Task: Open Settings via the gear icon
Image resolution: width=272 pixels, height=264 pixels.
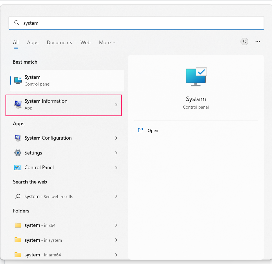Action: [x=18, y=153]
